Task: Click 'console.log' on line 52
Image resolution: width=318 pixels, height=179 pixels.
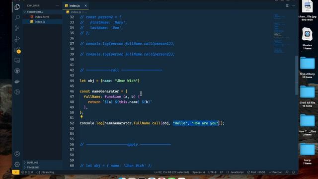Action: (x=91, y=123)
